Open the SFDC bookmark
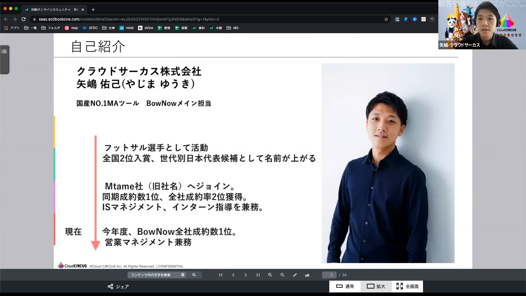526x296 pixels. (90, 28)
